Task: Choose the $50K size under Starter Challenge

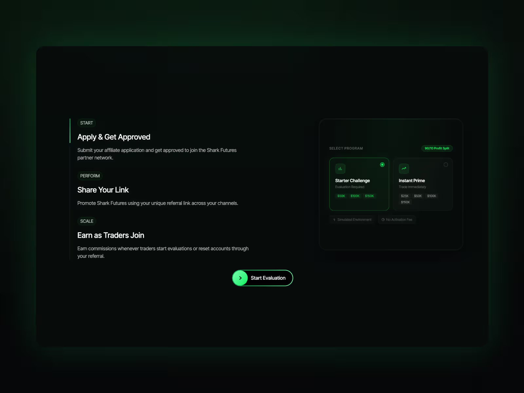Action: pyautogui.click(x=341, y=196)
